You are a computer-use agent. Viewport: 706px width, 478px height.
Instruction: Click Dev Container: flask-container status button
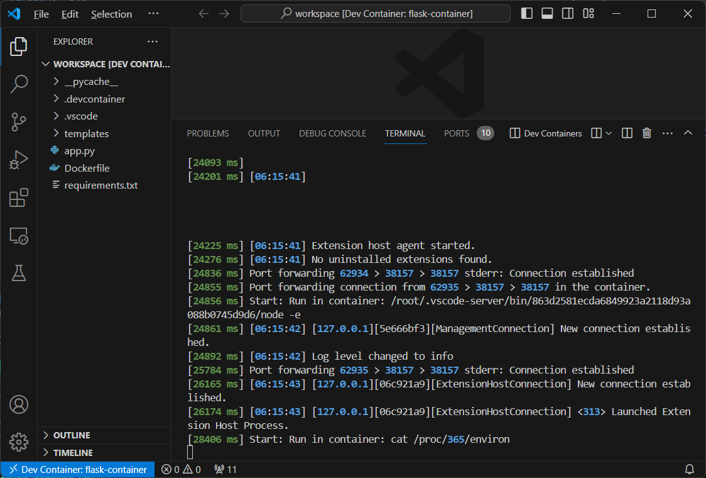click(78, 469)
